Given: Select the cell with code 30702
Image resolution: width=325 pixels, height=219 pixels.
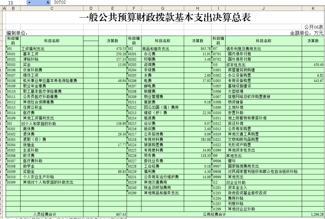Looking at the screenshot, I should [218, 59].
